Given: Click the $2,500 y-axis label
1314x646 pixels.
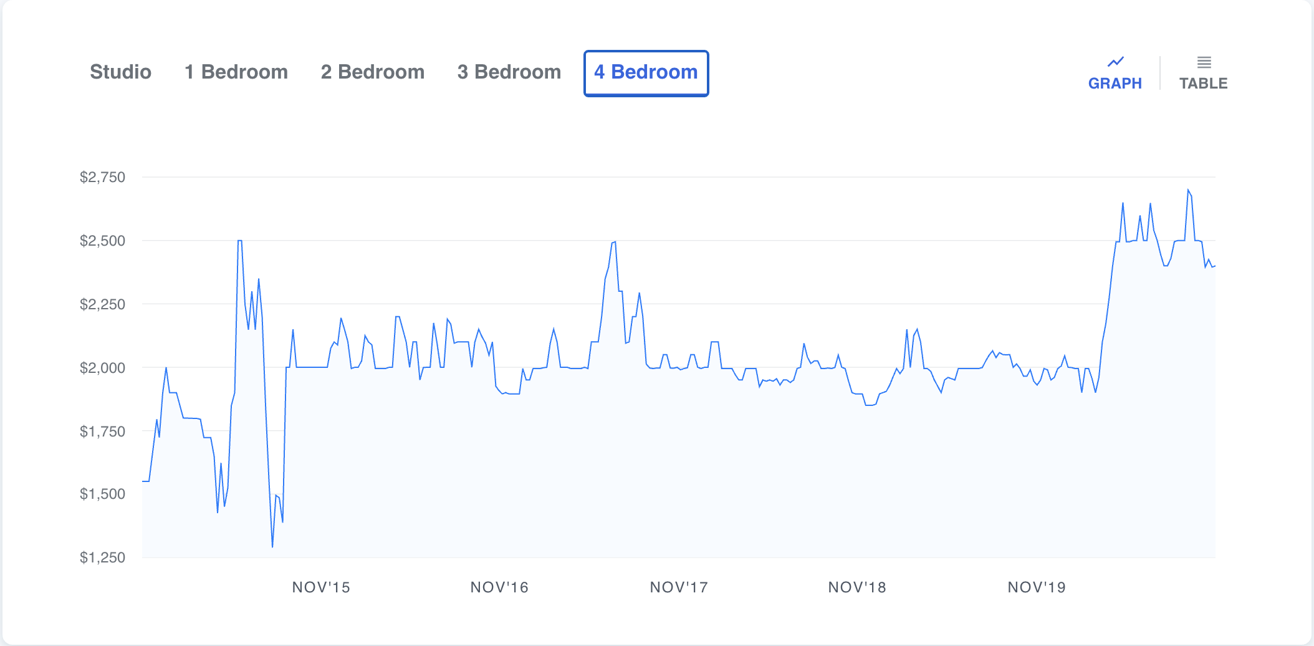Looking at the screenshot, I should click(x=102, y=241).
